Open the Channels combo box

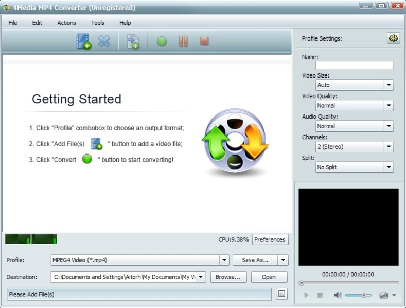point(389,147)
